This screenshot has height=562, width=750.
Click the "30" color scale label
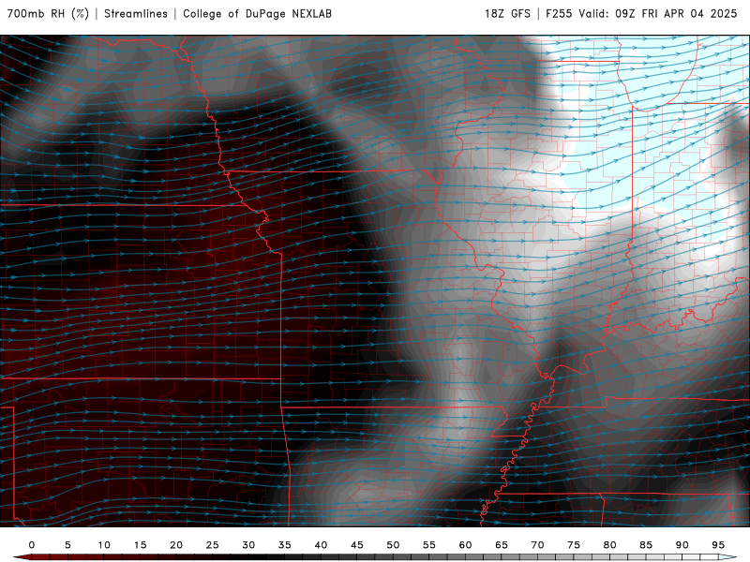pyautogui.click(x=248, y=545)
